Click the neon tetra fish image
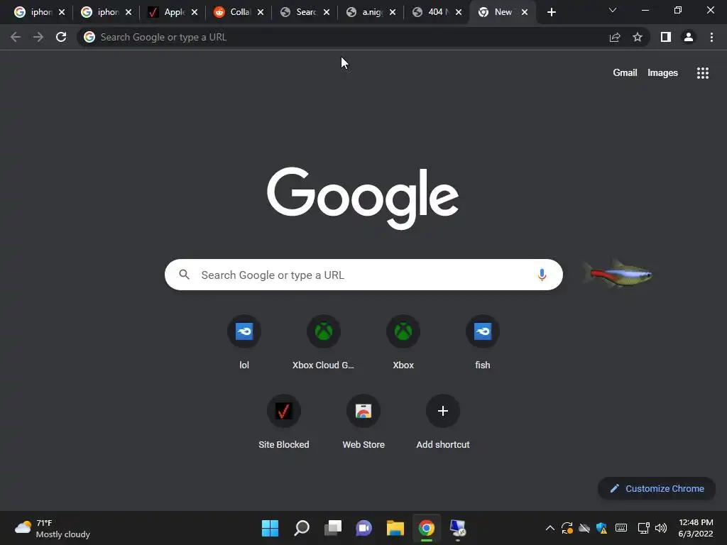Image resolution: width=727 pixels, height=545 pixels. tap(618, 273)
